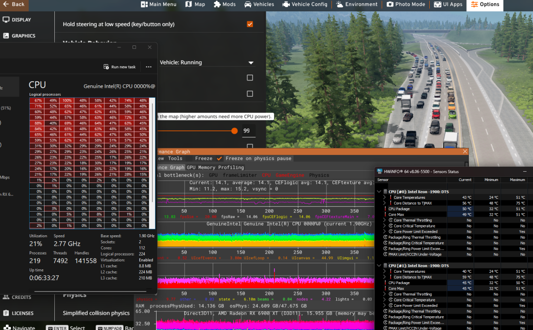The height and width of the screenshot is (330, 533).
Task: Click Run new task in Task Manager
Action: 120,67
